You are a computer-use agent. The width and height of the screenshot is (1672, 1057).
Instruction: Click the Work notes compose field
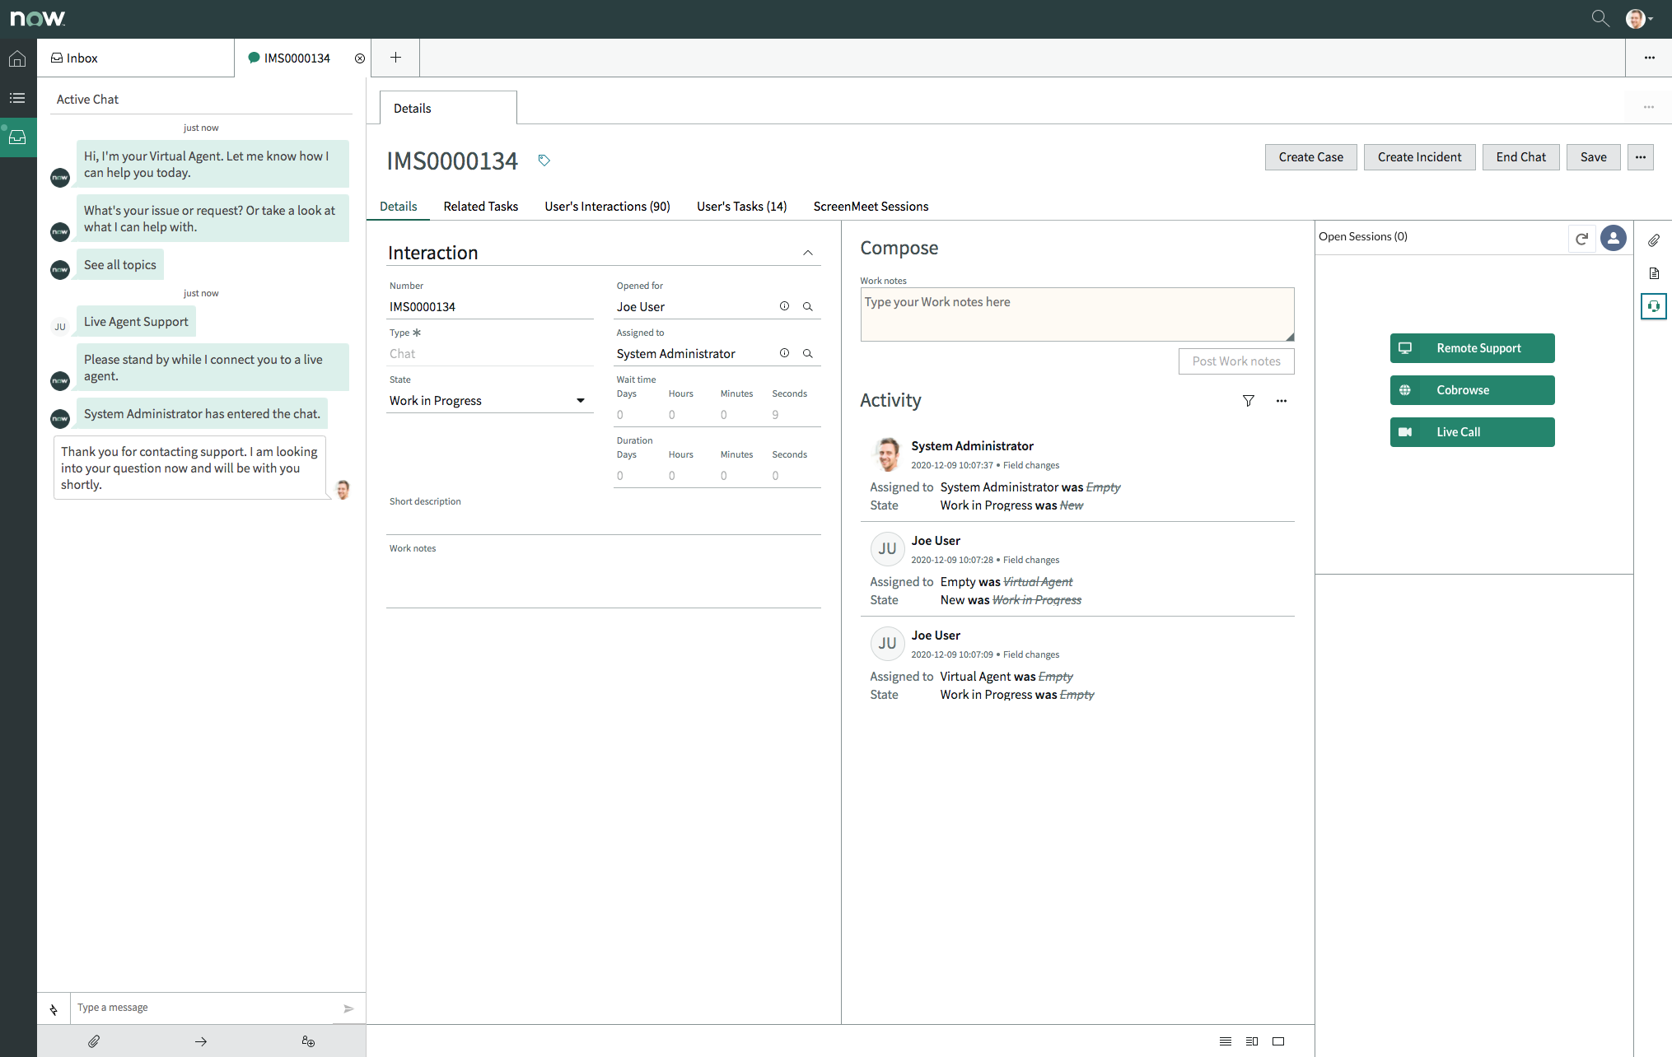point(1077,314)
